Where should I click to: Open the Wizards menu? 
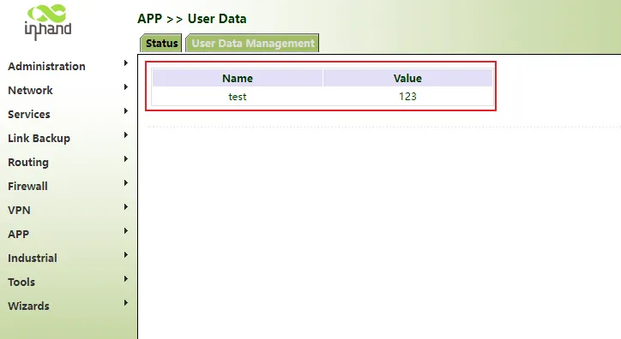[x=28, y=306]
